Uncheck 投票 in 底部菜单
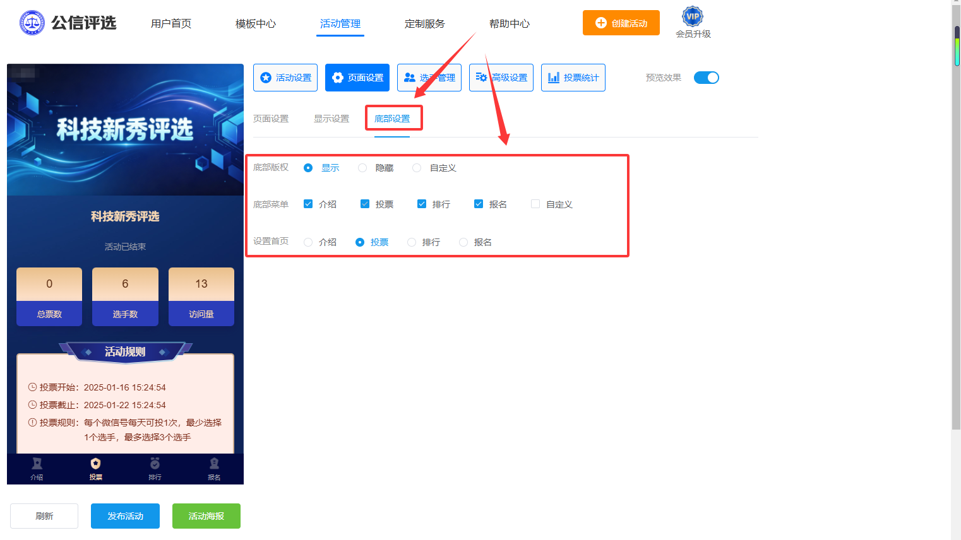The image size is (961, 540). (x=365, y=204)
